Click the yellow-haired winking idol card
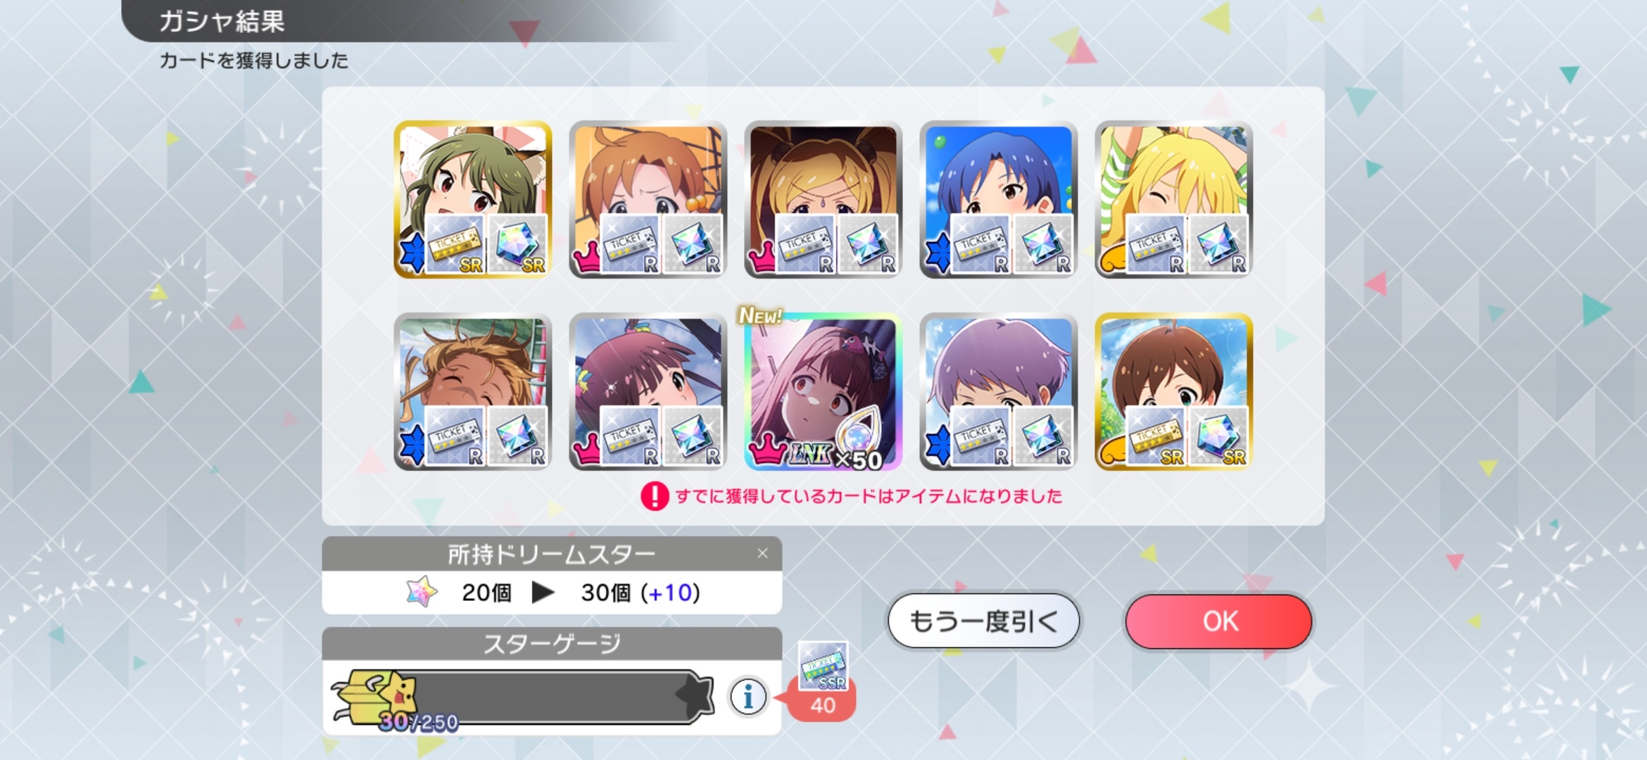The image size is (1647, 760). point(1173,199)
